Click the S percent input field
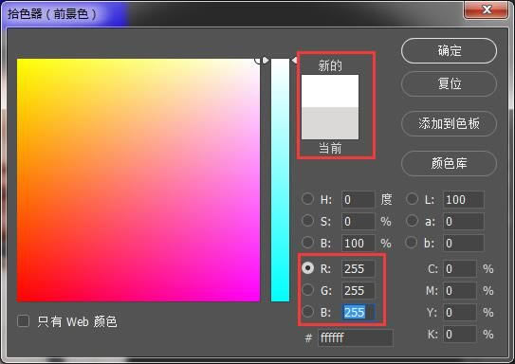 click(x=358, y=221)
